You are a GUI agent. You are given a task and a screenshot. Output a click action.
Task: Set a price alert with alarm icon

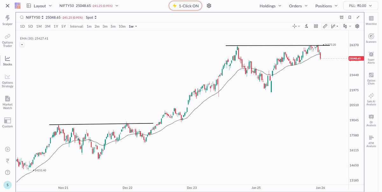[342, 17]
